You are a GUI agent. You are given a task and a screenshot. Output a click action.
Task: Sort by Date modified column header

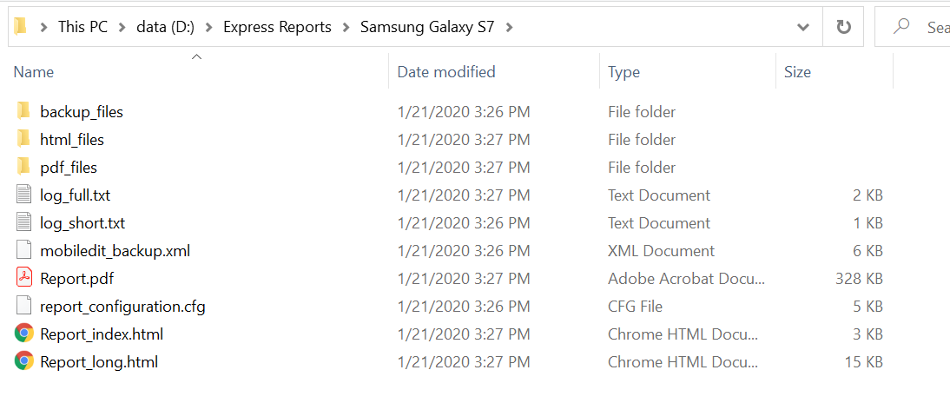coord(446,72)
